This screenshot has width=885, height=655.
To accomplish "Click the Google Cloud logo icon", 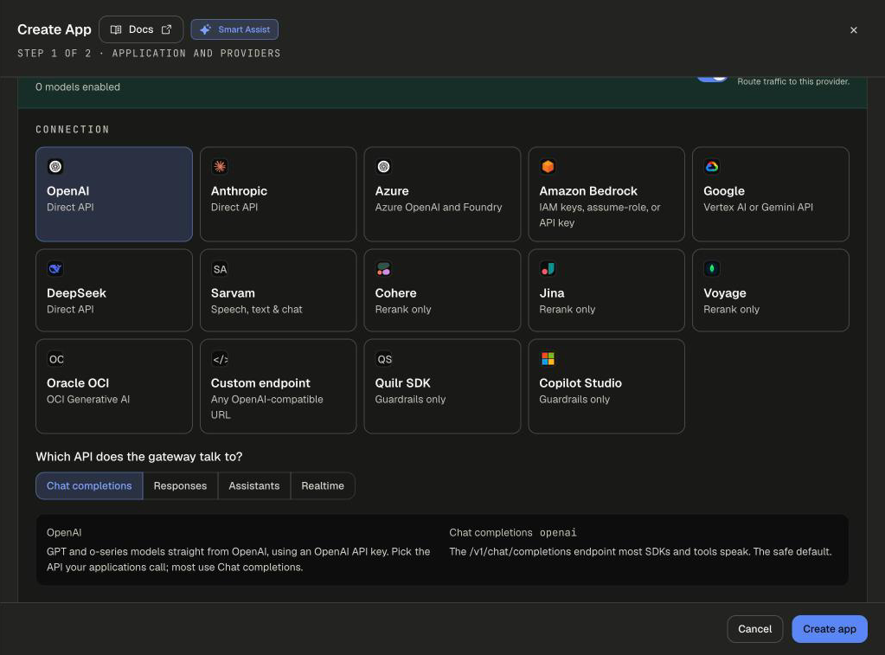I will [x=712, y=167].
